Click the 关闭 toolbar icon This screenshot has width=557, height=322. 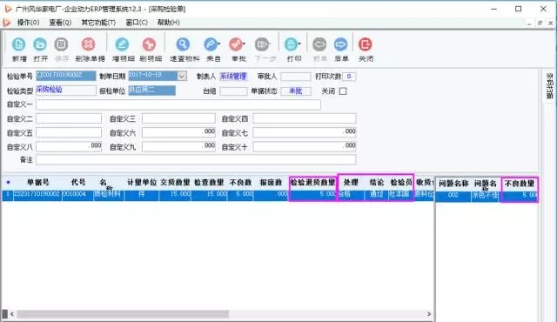(x=366, y=44)
